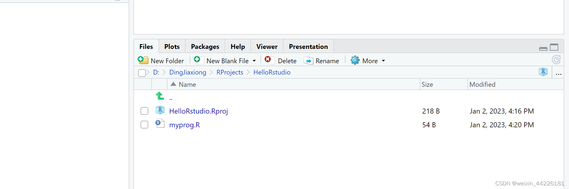The image size is (569, 189).
Task: Click the Rename file icon
Action: 309,61
